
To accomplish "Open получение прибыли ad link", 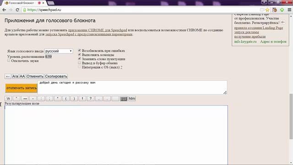I will (x=250, y=37).
